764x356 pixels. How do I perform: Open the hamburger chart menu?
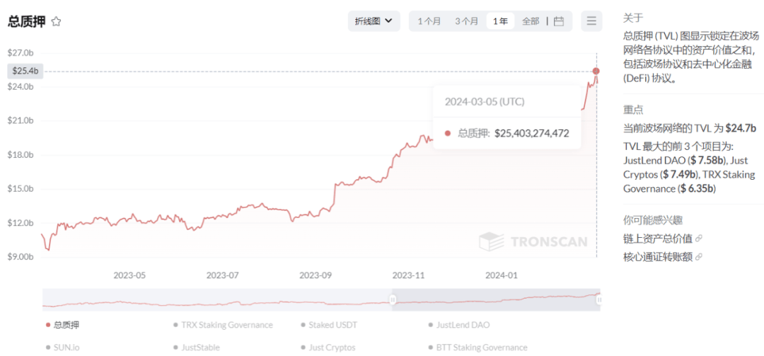coord(591,21)
